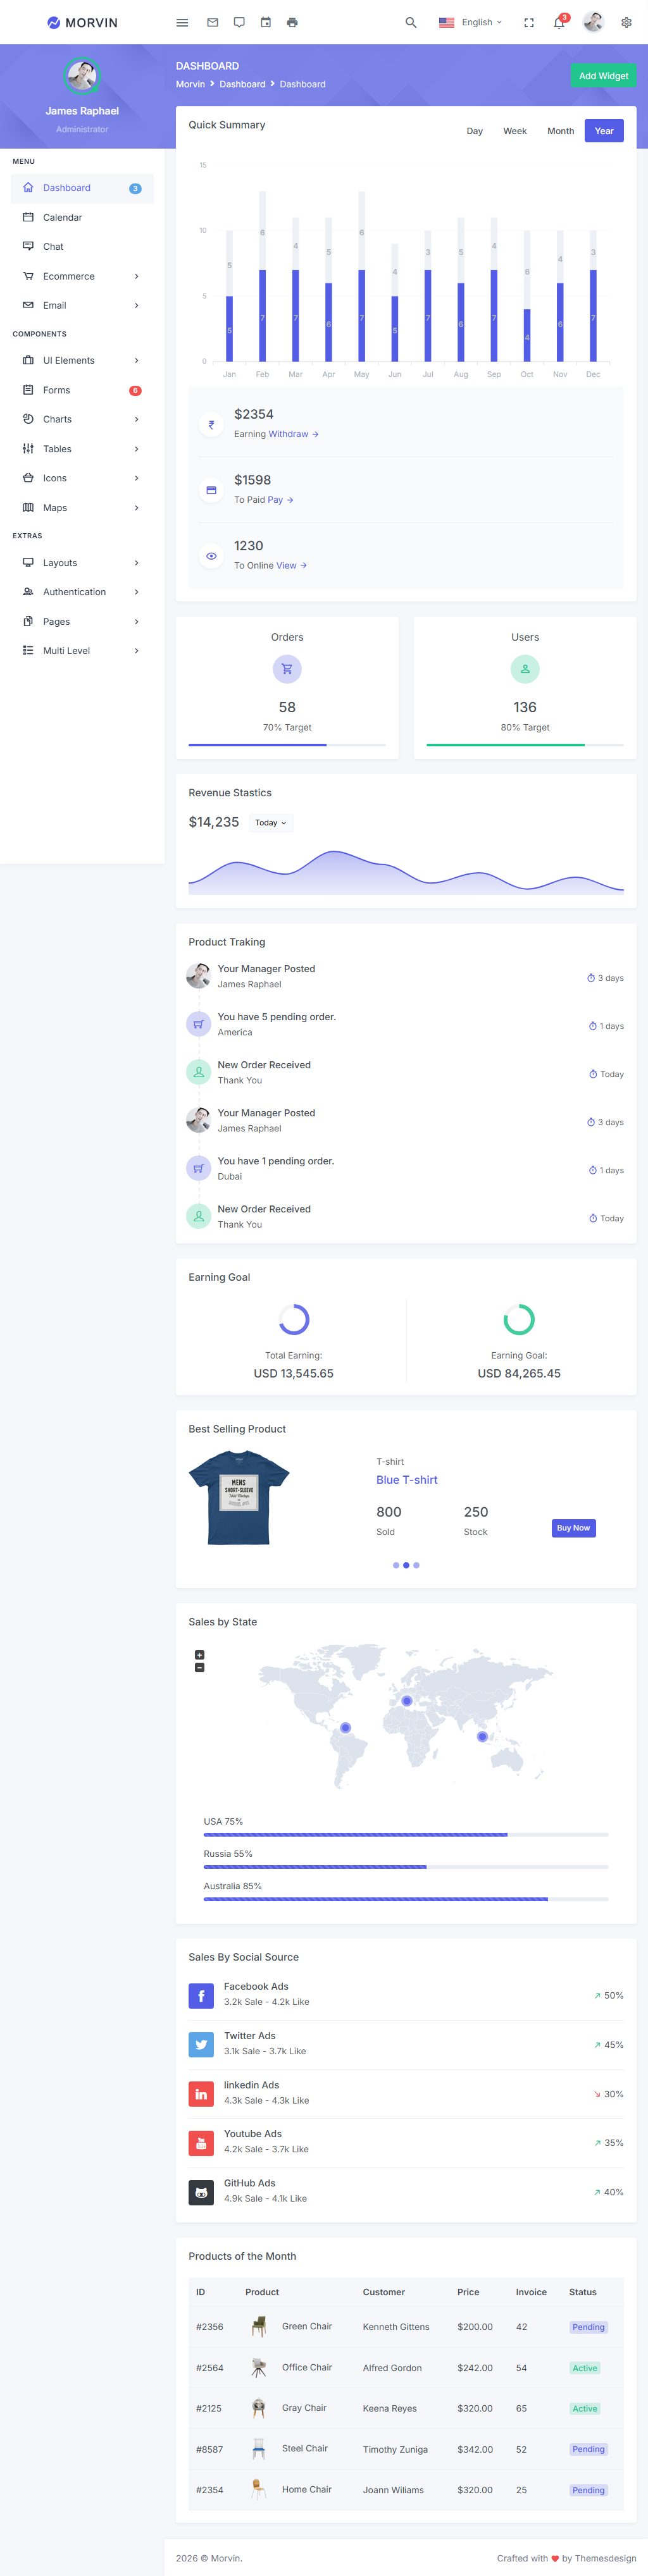Open Pages in the sidebar
Screen dimensions: 648x2576
[82, 622]
